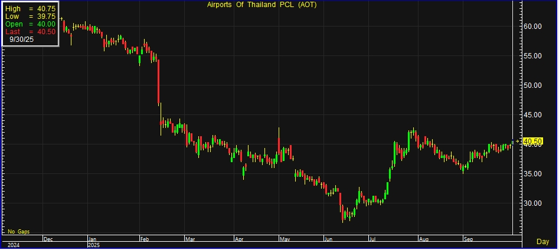Click the Last = 40.50 readout
The height and width of the screenshot is (250, 559).
tap(30, 32)
